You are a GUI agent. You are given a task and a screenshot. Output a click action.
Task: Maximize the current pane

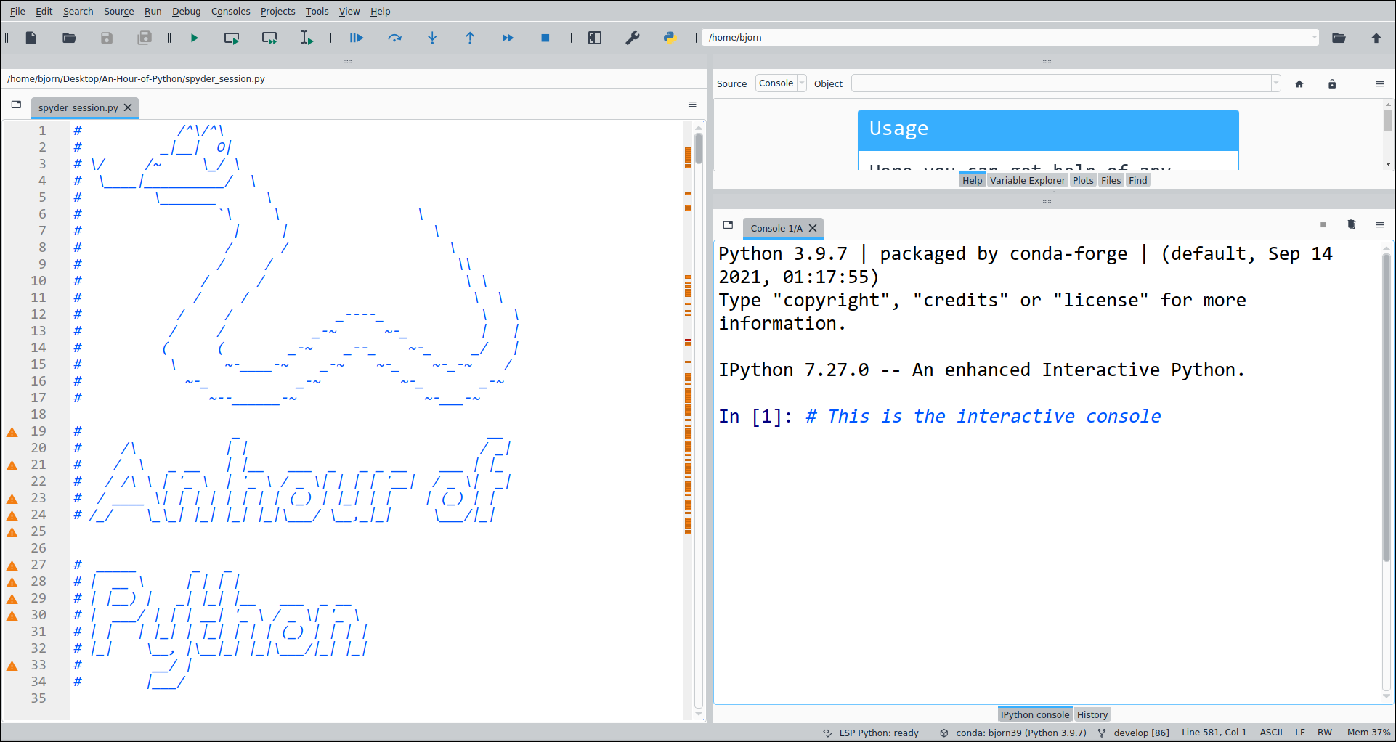[595, 38]
